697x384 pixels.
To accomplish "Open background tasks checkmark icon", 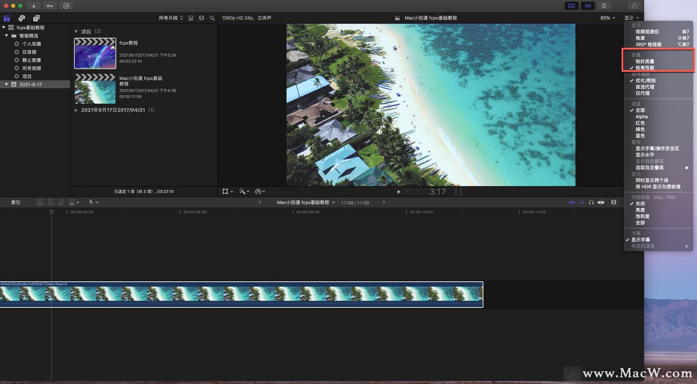I will (x=66, y=6).
